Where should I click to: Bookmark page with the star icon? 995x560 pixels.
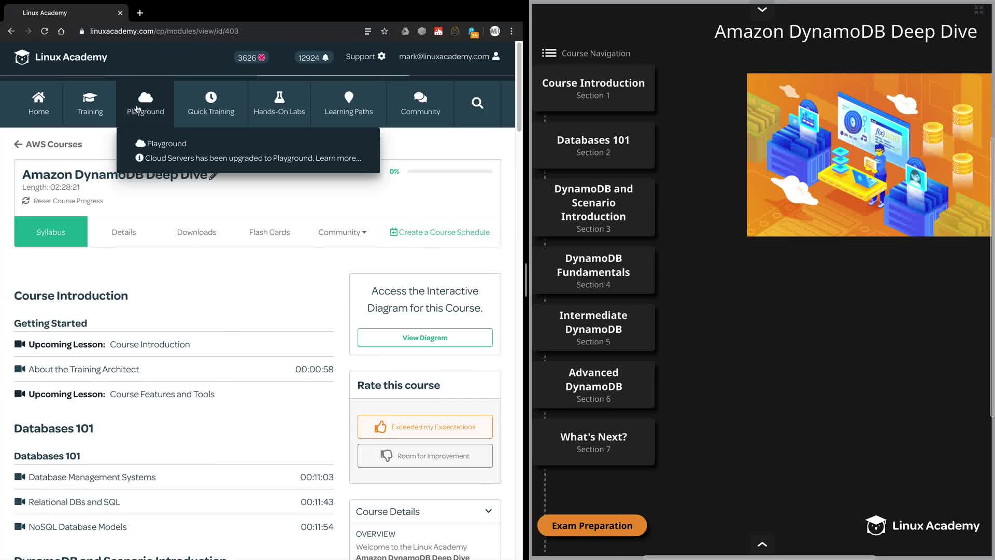click(385, 31)
